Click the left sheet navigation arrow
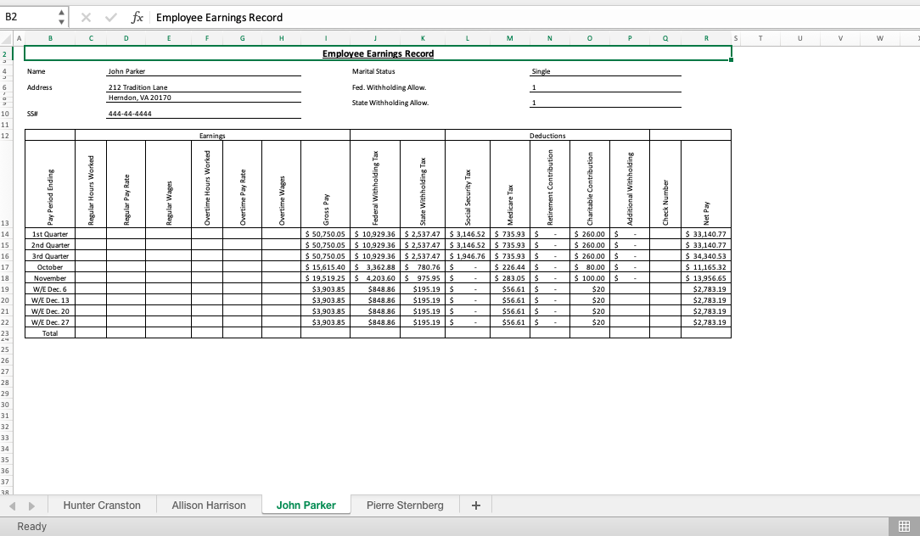Viewport: 920px width, 536px height. point(12,505)
